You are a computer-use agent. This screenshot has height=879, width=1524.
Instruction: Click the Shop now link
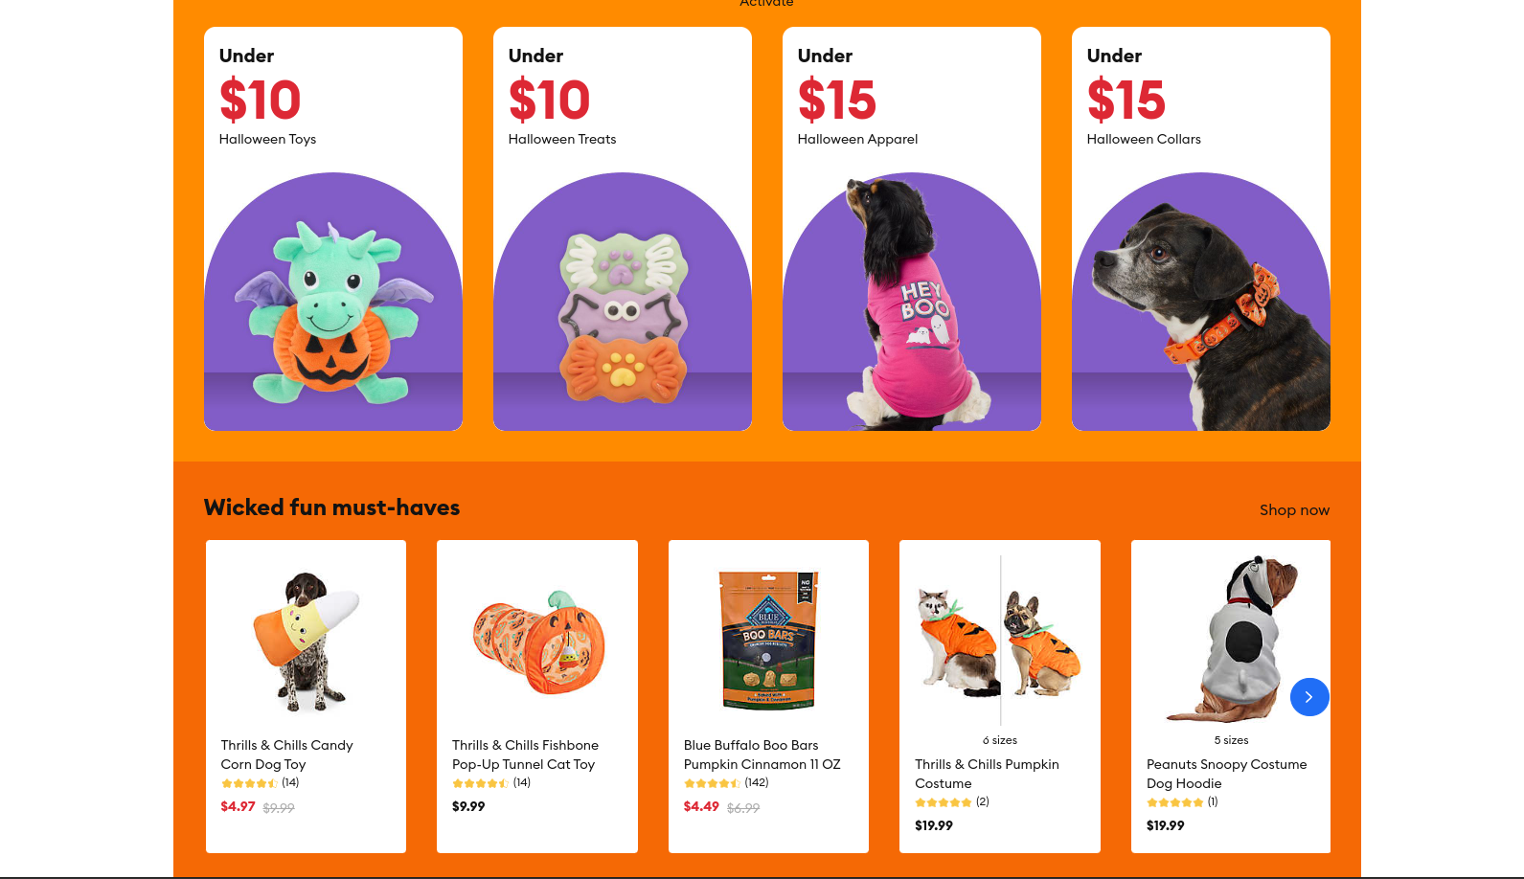tap(1294, 510)
